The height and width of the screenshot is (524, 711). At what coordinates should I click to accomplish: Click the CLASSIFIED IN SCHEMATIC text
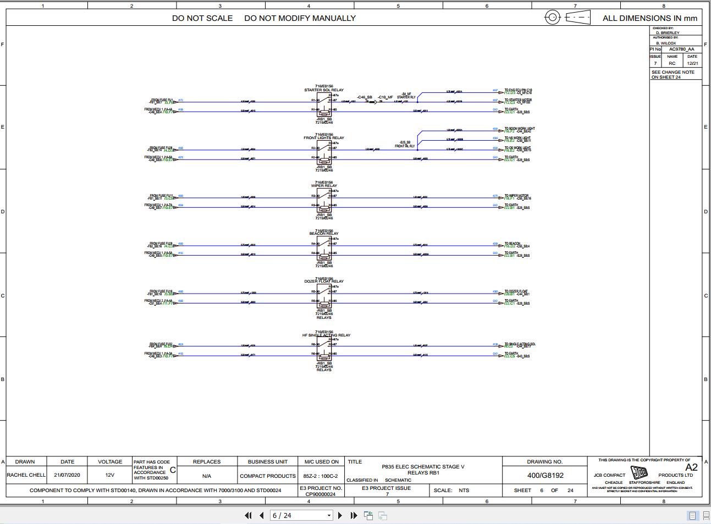[379, 481]
